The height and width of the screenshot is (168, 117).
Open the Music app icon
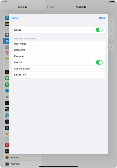[7, 145]
